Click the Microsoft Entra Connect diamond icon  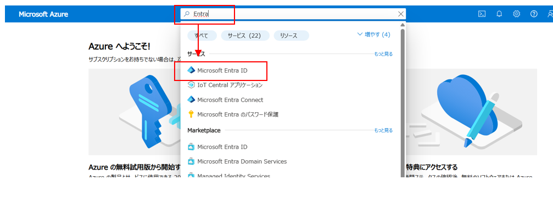(191, 100)
